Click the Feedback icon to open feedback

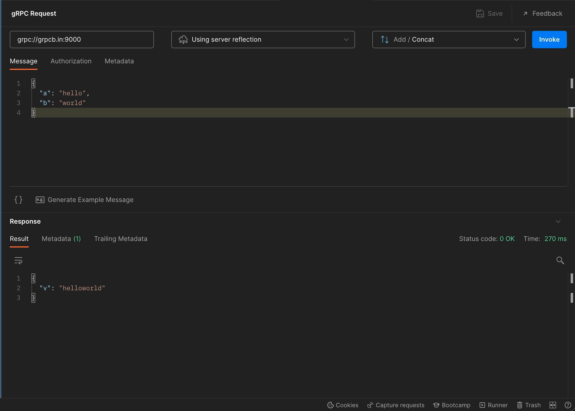pos(526,13)
